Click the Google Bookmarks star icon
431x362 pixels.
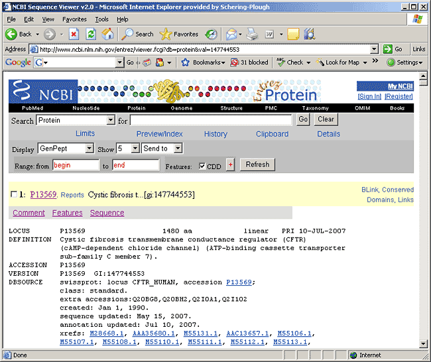point(185,63)
